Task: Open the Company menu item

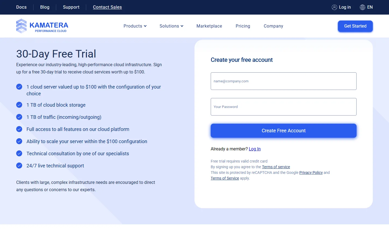Action: pyautogui.click(x=273, y=26)
